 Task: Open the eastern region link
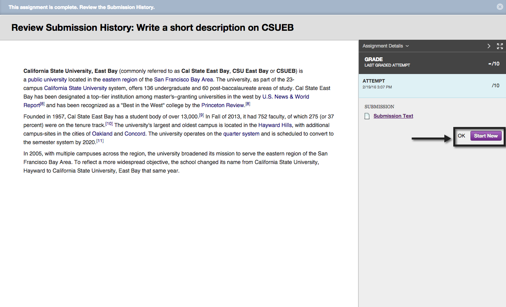pos(120,79)
